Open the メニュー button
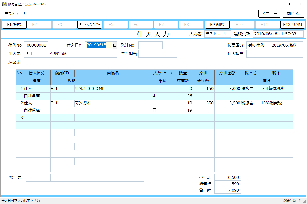Screen dimensions: 307x204 click(269, 14)
